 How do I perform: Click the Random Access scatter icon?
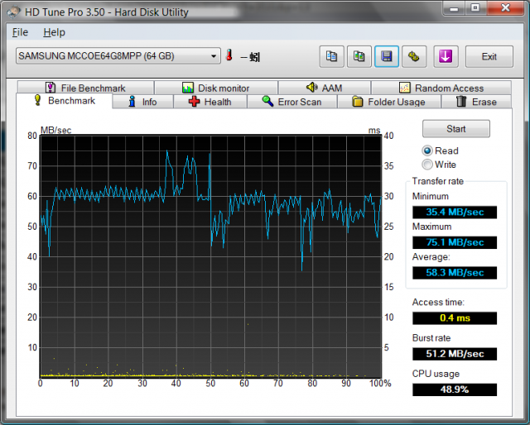tap(405, 88)
